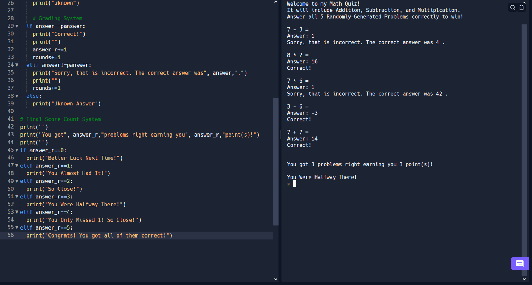Click print("Correct!") on line 30
Screen dimensions: 532x285
click(x=59, y=34)
